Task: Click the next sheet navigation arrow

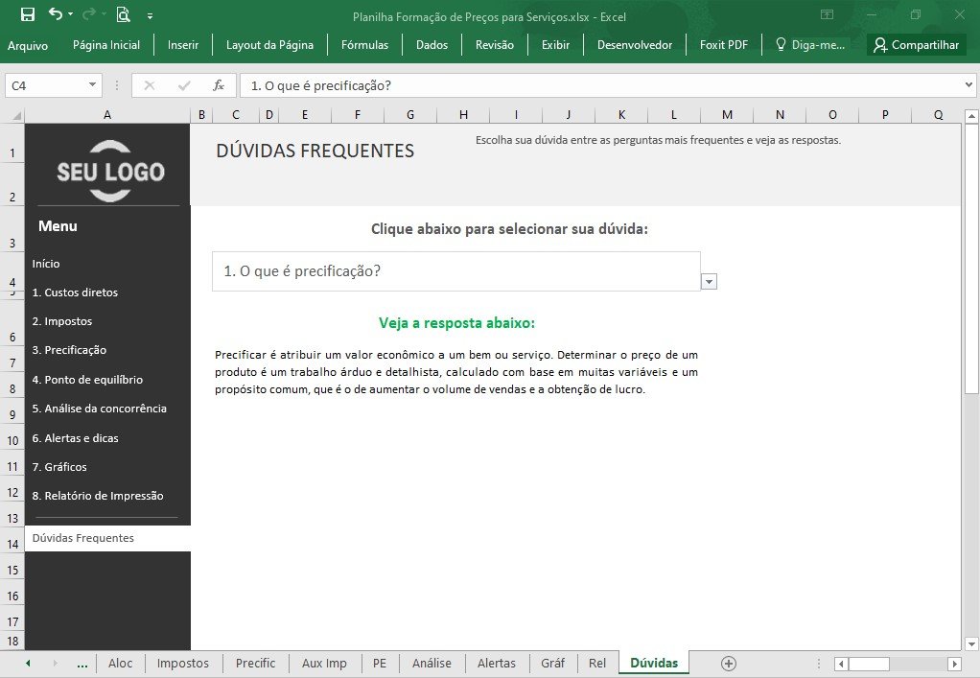Action: pyautogui.click(x=55, y=663)
